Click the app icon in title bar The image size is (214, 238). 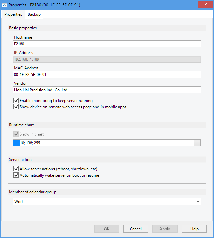tap(4, 5)
